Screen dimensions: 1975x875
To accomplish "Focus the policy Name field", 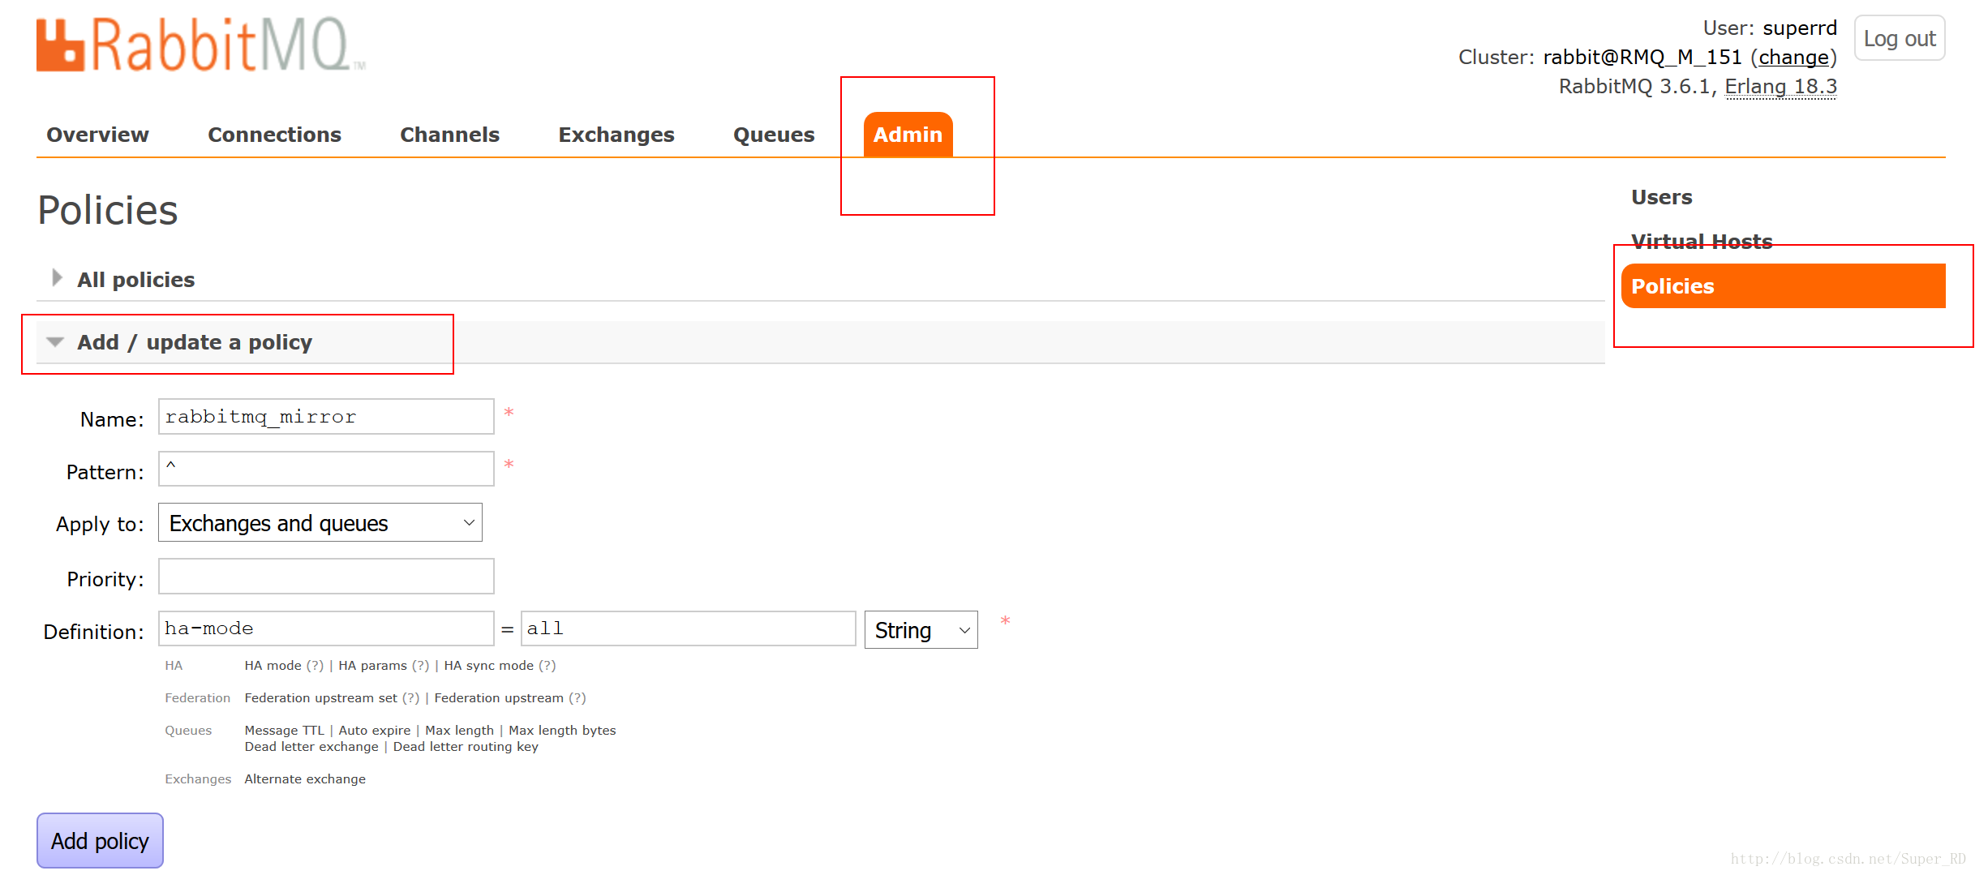I will click(326, 417).
